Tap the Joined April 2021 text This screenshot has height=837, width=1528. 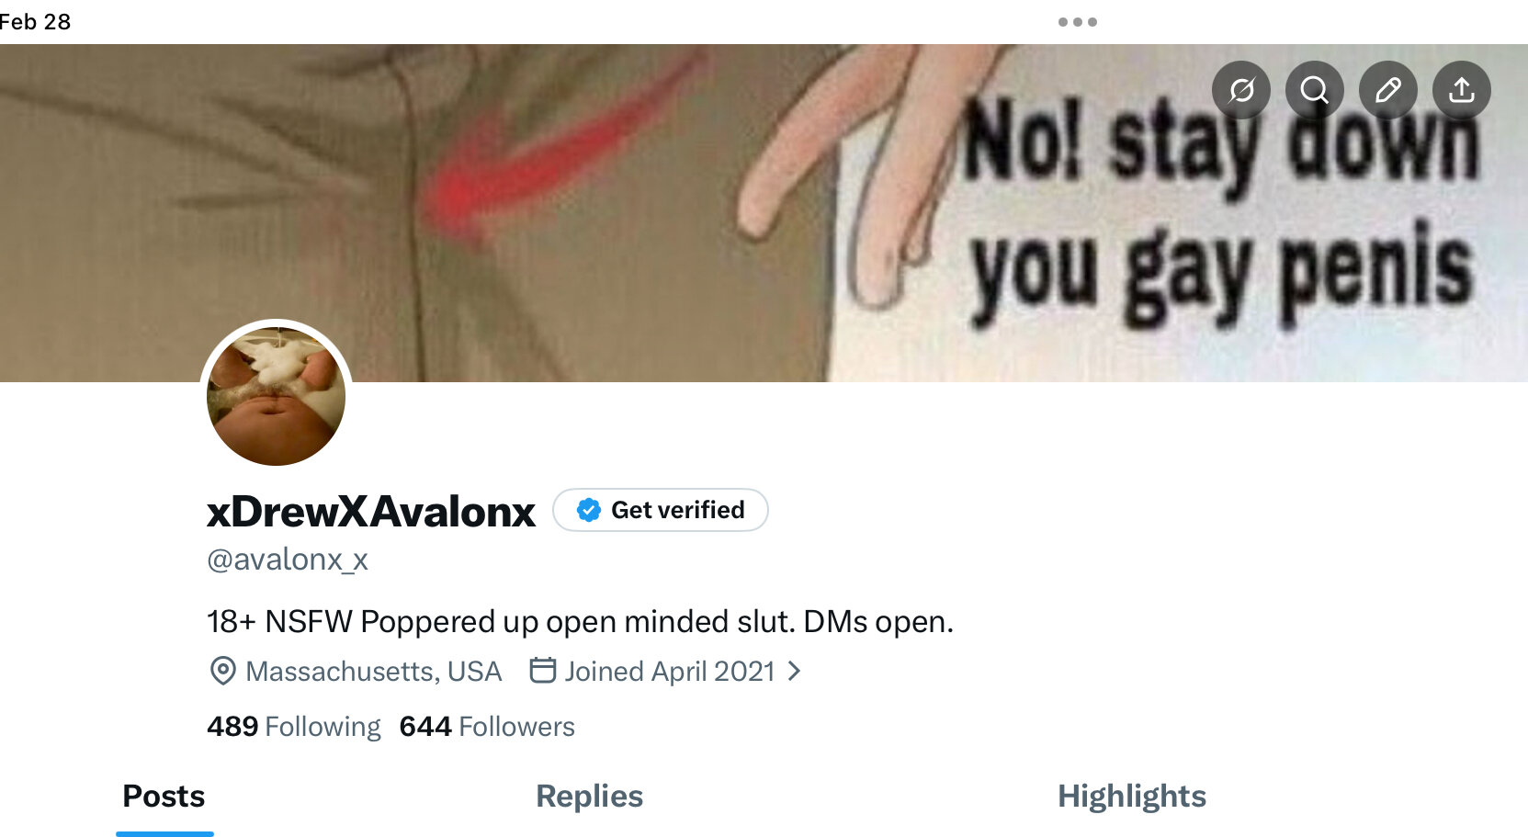[670, 672]
